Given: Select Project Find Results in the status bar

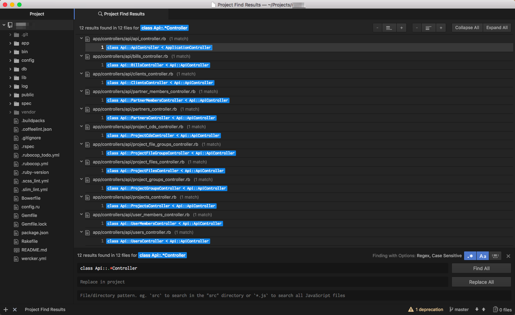Looking at the screenshot, I should pos(45,309).
